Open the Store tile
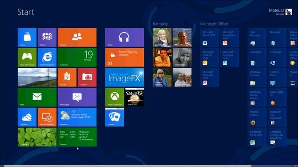Viewport: 298px width, 167px height. point(27,38)
